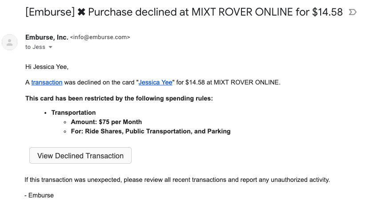Image resolution: width=370 pixels, height=205 pixels.
Task: Click "MIXT ROVER ONLINE" in the body sentence
Action: click(x=247, y=82)
